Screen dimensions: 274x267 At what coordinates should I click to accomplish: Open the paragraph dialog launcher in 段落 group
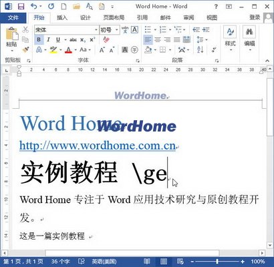[217, 61]
